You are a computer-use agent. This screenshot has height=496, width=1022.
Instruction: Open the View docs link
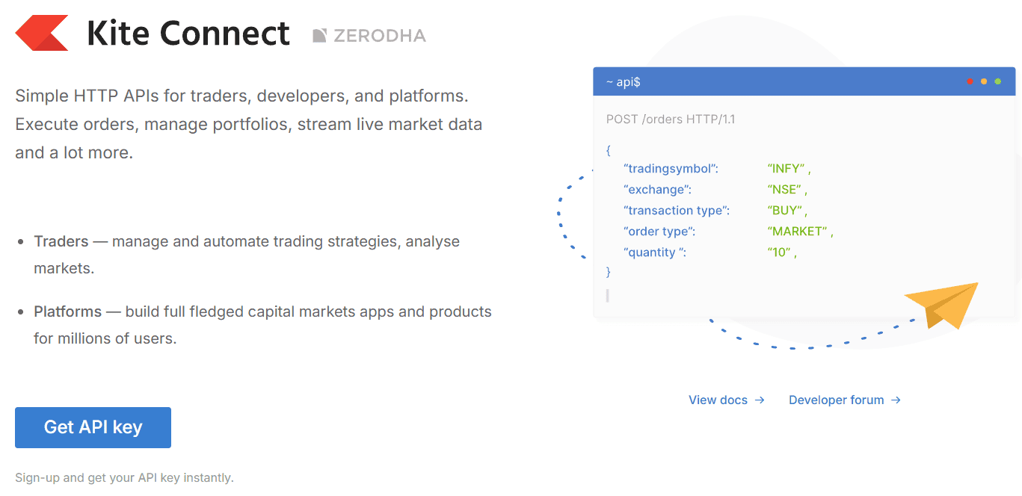[x=716, y=400]
